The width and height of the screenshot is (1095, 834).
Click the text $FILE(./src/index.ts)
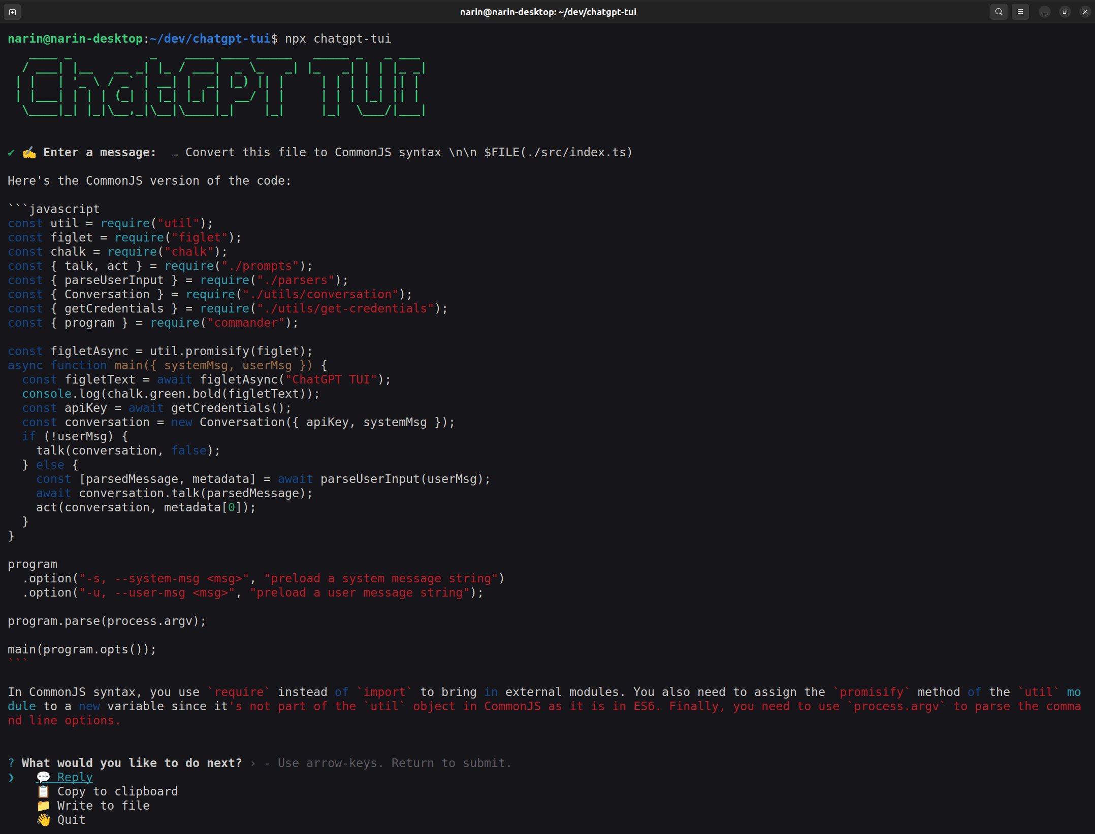tap(558, 152)
